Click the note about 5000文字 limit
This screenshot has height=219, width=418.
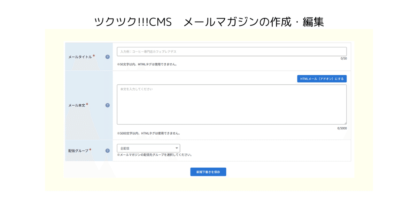pyautogui.click(x=149, y=133)
